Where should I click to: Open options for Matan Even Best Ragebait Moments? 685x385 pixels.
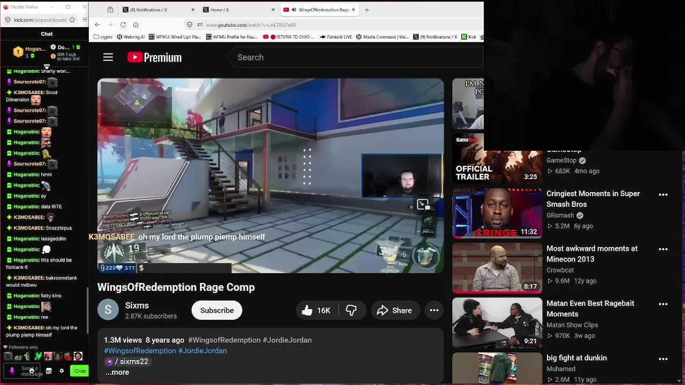click(x=663, y=304)
